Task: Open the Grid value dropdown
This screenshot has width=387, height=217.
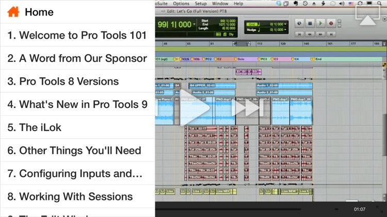Action: tap(285, 24)
